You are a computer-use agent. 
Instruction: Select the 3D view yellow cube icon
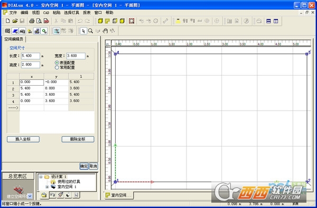click(100, 21)
